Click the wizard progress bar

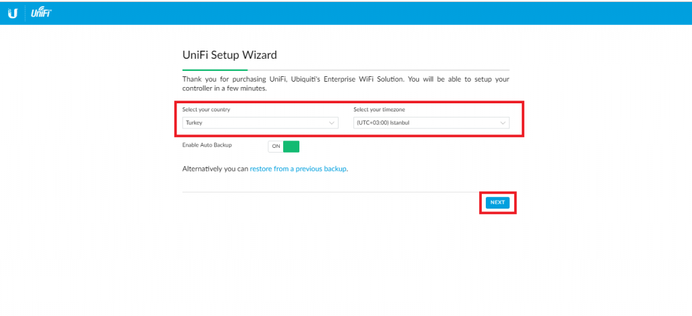point(346,70)
